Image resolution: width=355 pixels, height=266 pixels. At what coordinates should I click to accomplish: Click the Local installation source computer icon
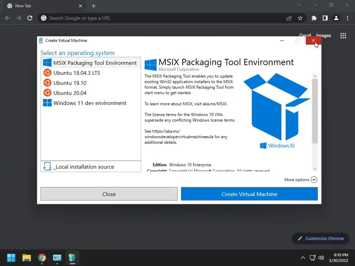coord(47,167)
